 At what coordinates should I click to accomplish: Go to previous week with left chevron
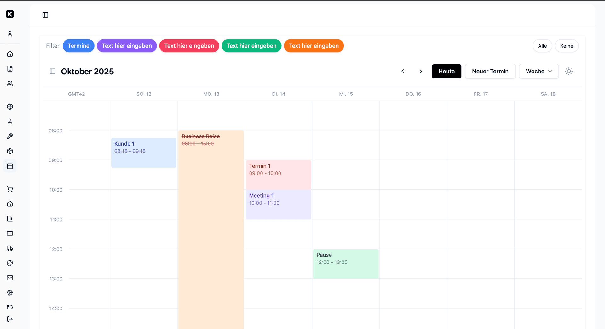pos(403,72)
